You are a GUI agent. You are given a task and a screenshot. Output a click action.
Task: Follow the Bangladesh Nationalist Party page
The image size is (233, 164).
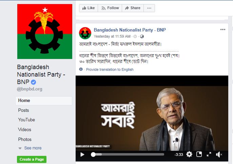[x=110, y=8]
